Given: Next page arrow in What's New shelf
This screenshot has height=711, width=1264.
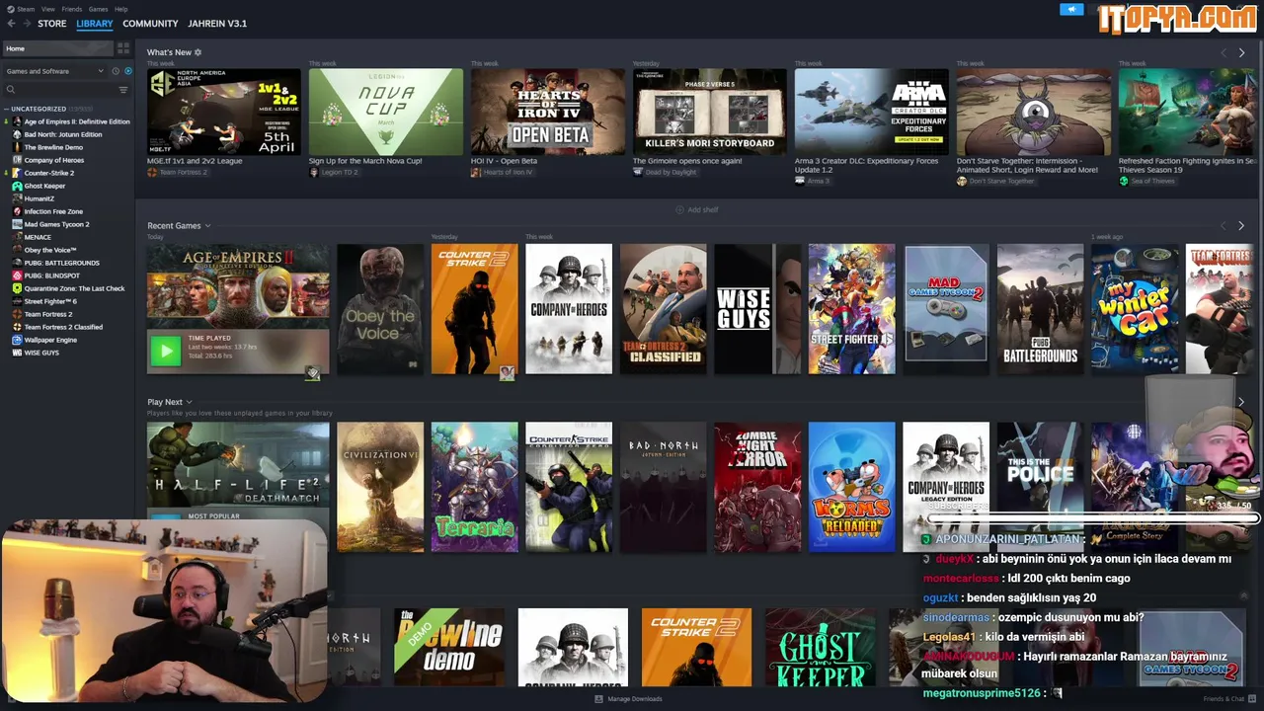Looking at the screenshot, I should pyautogui.click(x=1241, y=52).
